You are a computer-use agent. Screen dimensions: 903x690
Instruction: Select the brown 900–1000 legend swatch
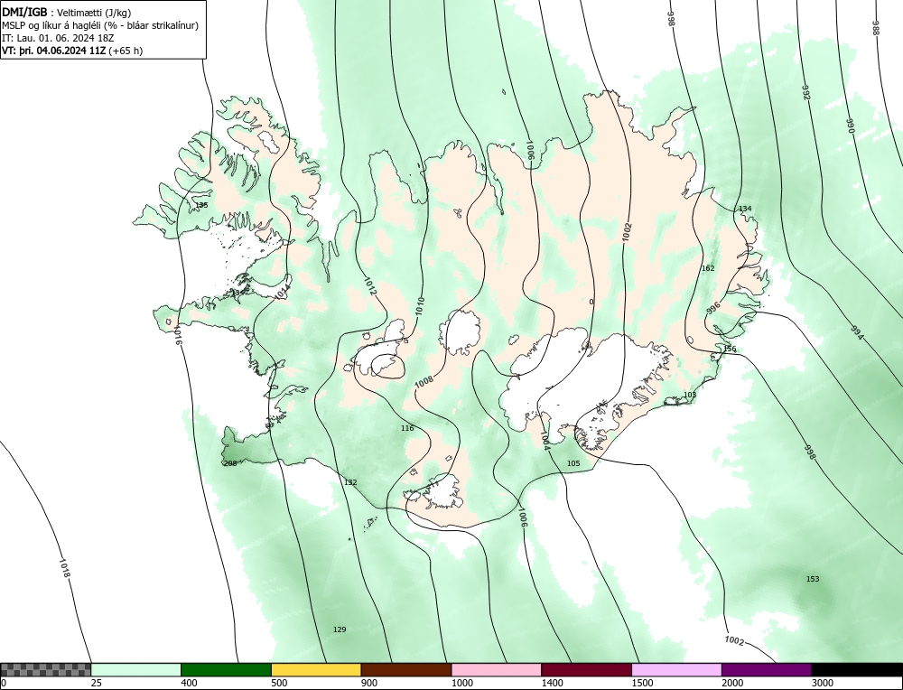(x=406, y=669)
